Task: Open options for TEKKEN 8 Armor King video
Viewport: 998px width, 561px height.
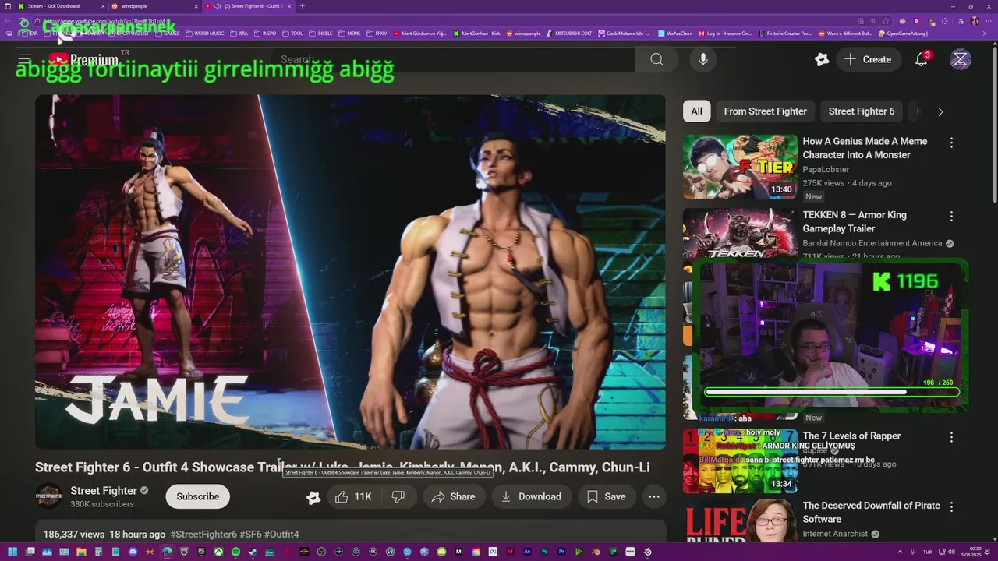Action: 951,216
